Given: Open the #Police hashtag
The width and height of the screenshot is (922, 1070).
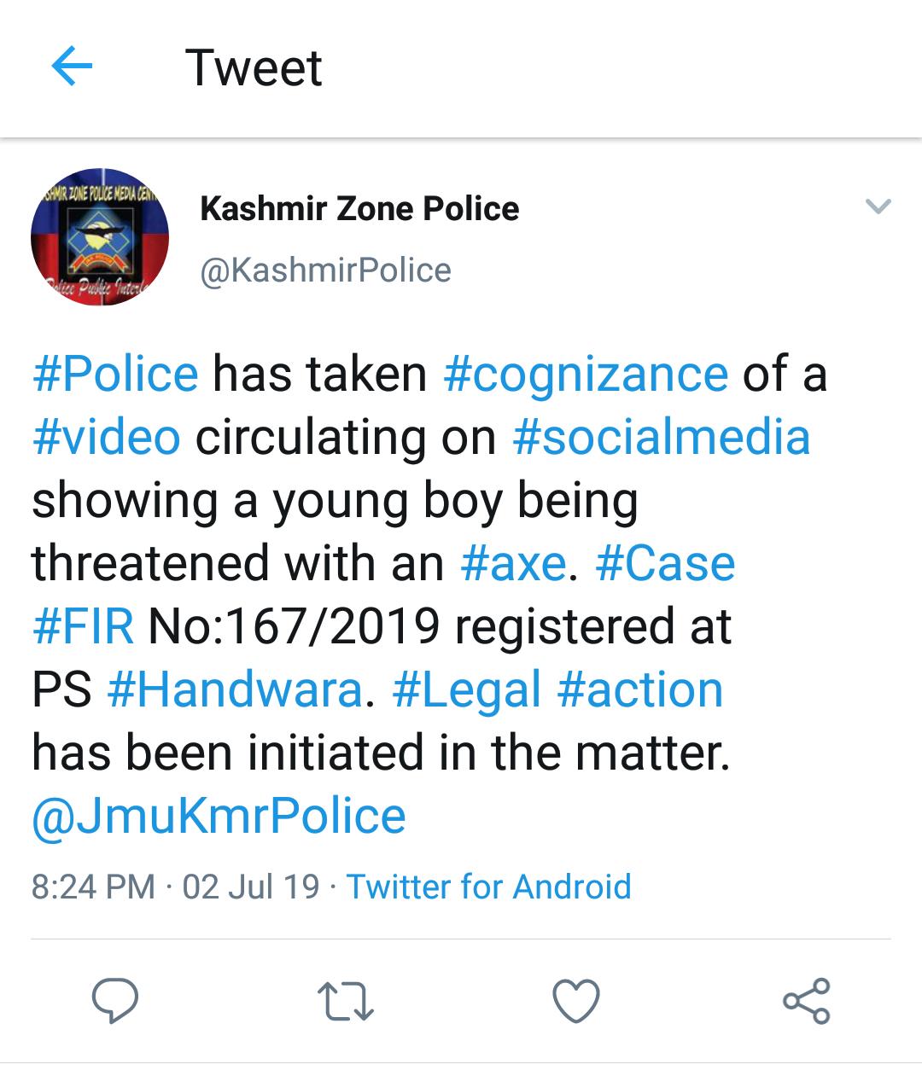Looking at the screenshot, I should pos(115,374).
